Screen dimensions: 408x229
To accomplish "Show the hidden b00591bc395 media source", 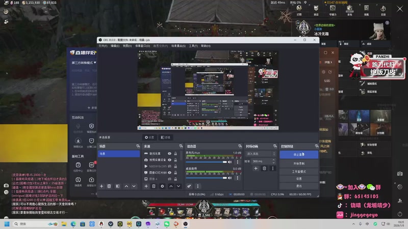I will [169, 166].
